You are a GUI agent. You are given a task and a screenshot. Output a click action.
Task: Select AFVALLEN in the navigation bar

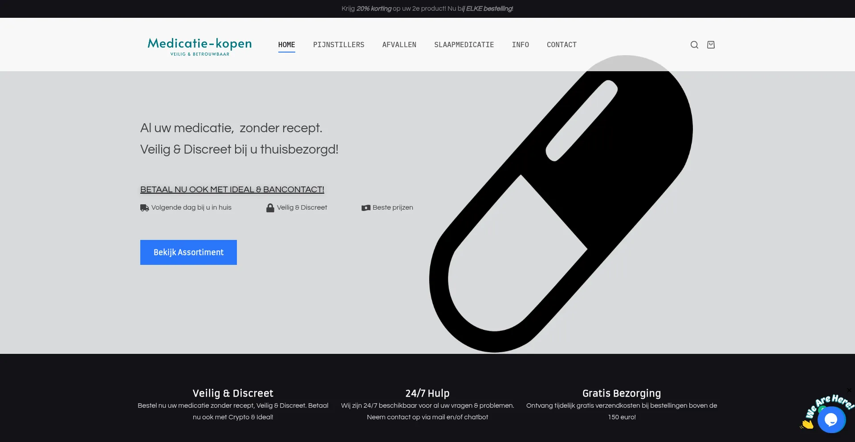(399, 45)
